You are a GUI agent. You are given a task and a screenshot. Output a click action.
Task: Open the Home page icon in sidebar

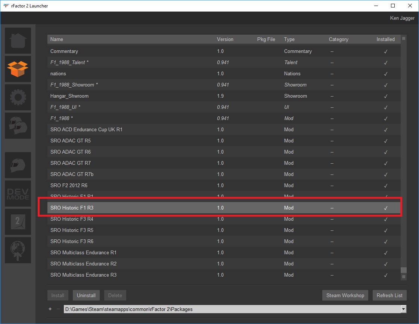point(18,41)
